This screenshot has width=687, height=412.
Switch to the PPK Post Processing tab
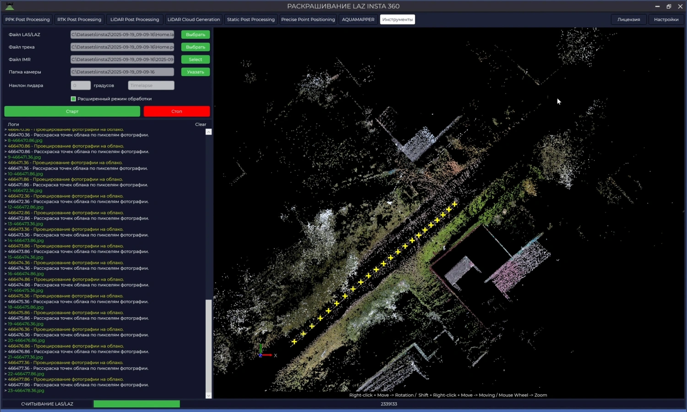click(27, 20)
